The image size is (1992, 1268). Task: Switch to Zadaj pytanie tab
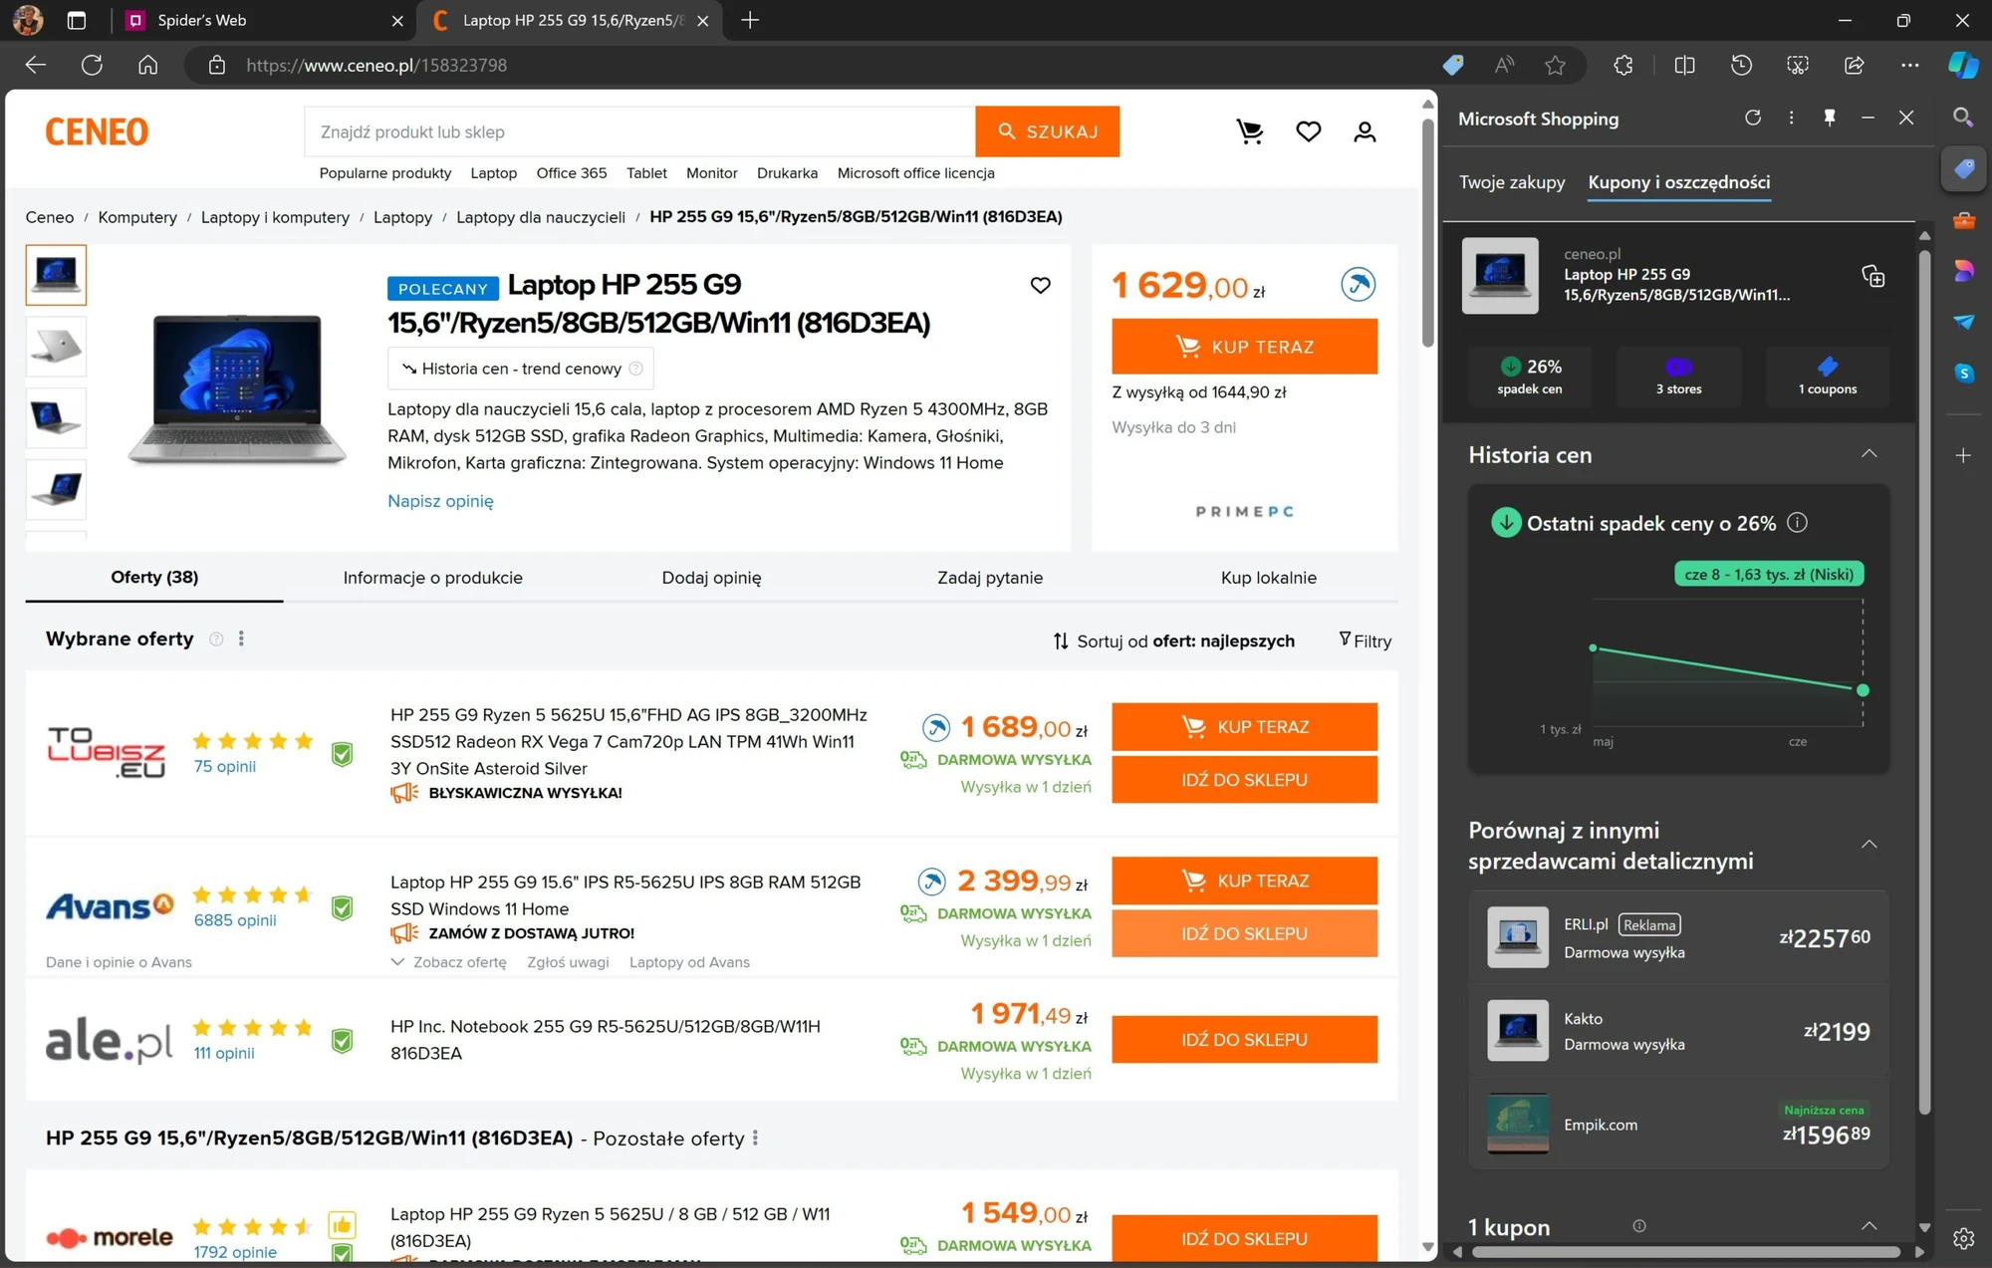[990, 578]
